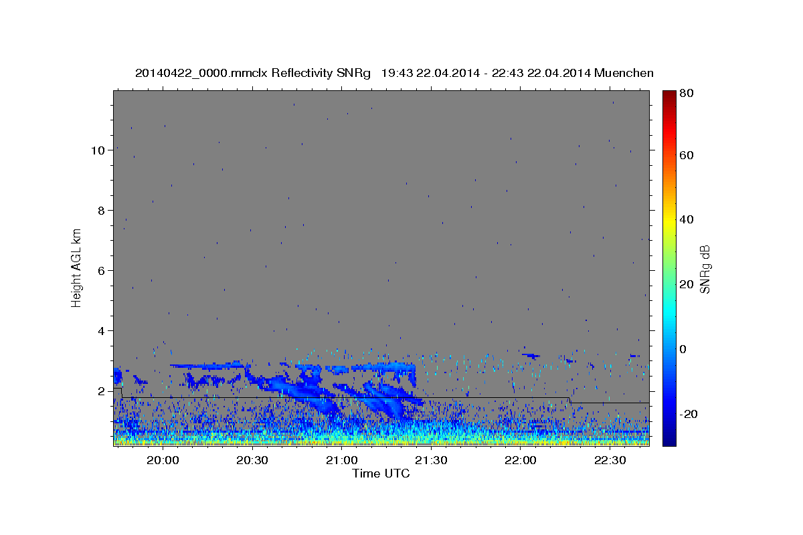The image size is (803, 535).
Task: Click the yellow ground-clutter band at plot bottom
Action: tap(381, 441)
